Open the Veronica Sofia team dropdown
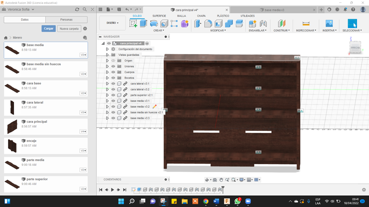Image resolution: width=369 pixels, height=207 pixels. click(x=21, y=10)
